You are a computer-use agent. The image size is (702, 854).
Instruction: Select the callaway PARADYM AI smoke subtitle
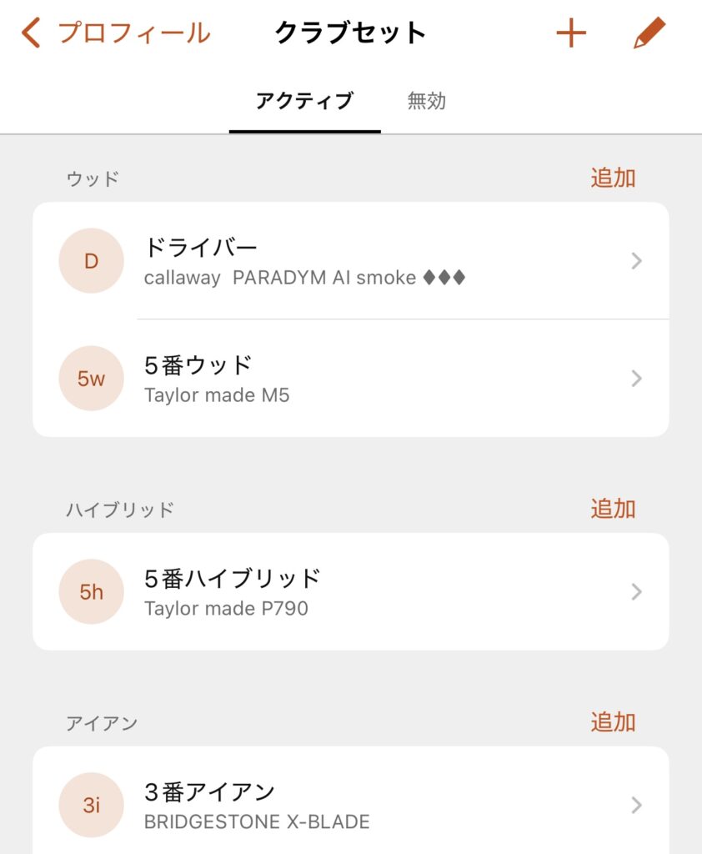pos(304,278)
